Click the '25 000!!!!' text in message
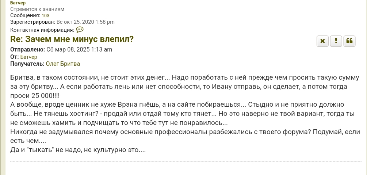 pos(45,95)
